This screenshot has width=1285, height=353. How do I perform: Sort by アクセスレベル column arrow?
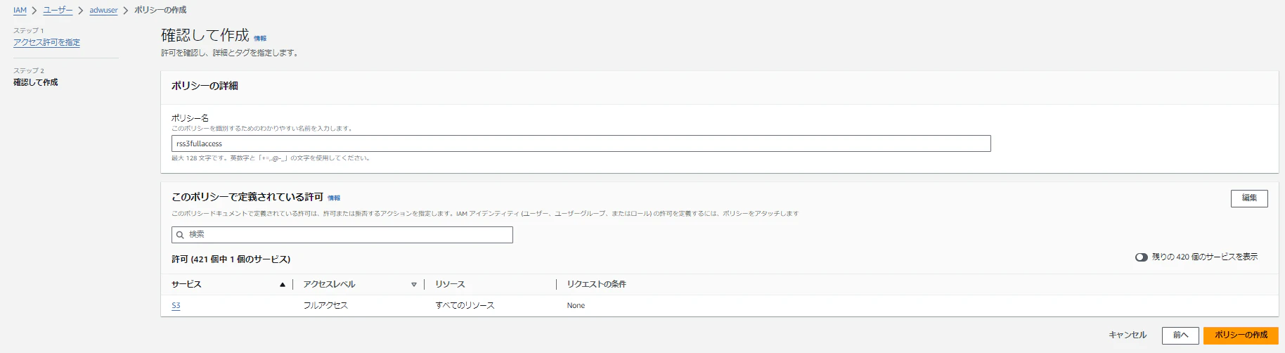pos(414,285)
